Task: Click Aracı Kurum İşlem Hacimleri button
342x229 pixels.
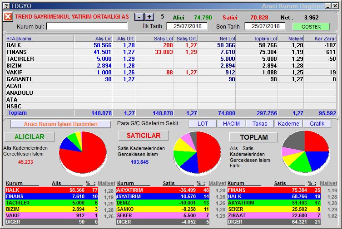Action: 61,124
